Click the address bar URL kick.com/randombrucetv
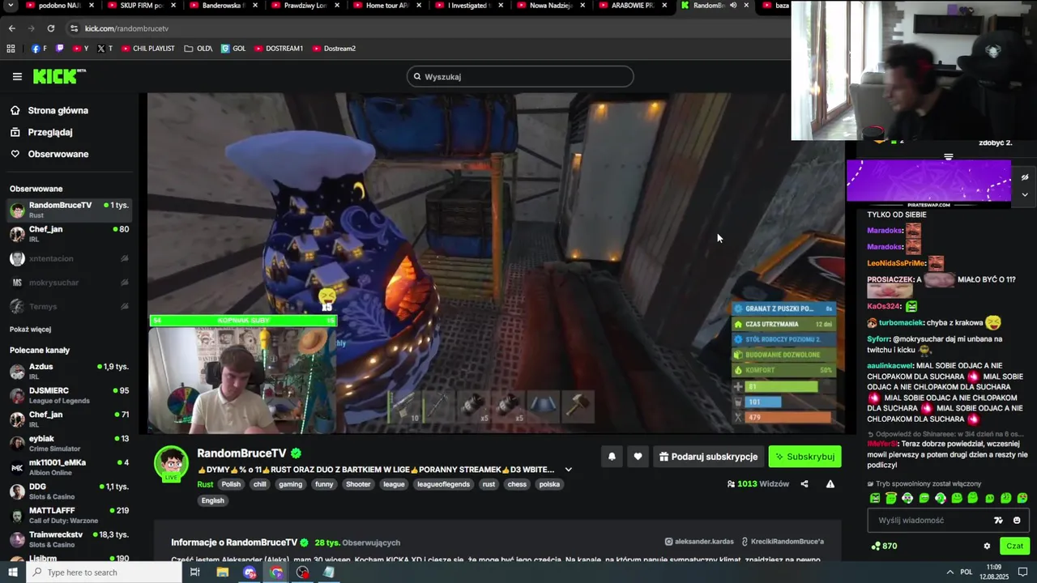1037x583 pixels. (x=126, y=28)
